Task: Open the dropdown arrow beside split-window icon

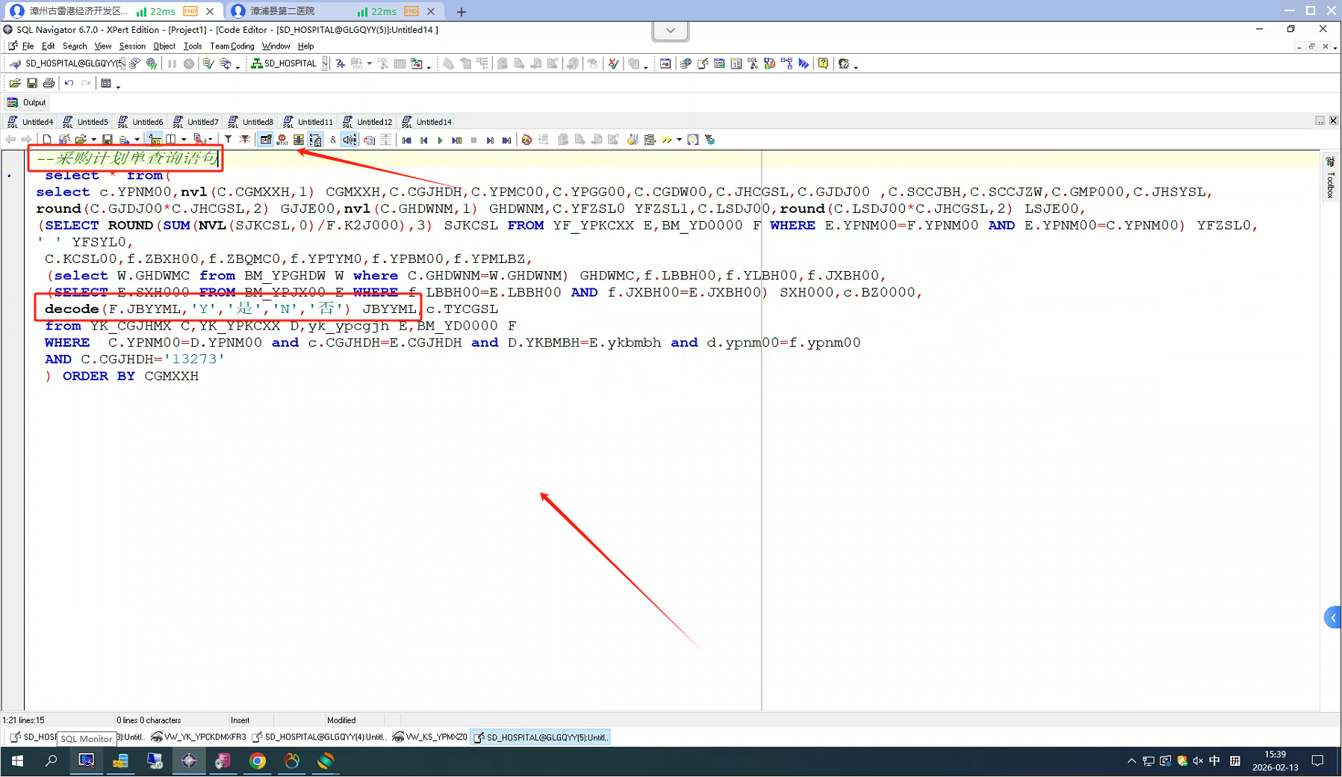Action: pyautogui.click(x=184, y=140)
